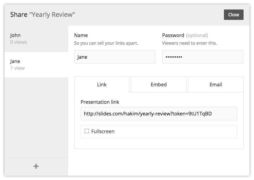Image resolution: width=254 pixels, height=180 pixels.
Task: Enable the Fullscreen checkbox
Action: [87, 131]
